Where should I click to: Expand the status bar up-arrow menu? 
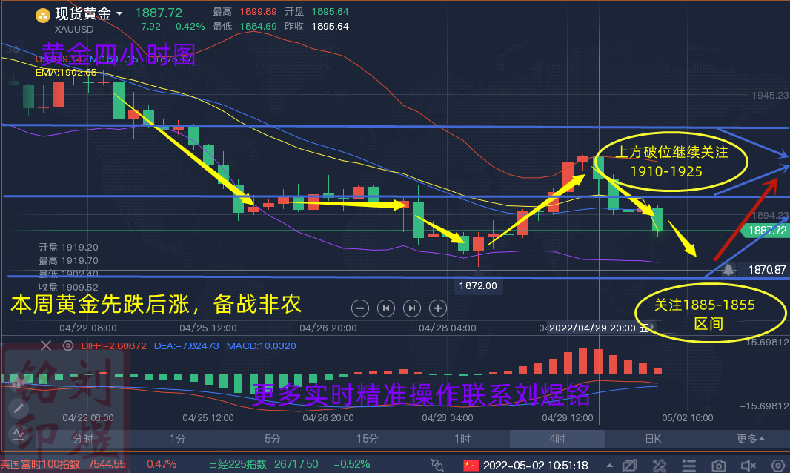[610, 465]
